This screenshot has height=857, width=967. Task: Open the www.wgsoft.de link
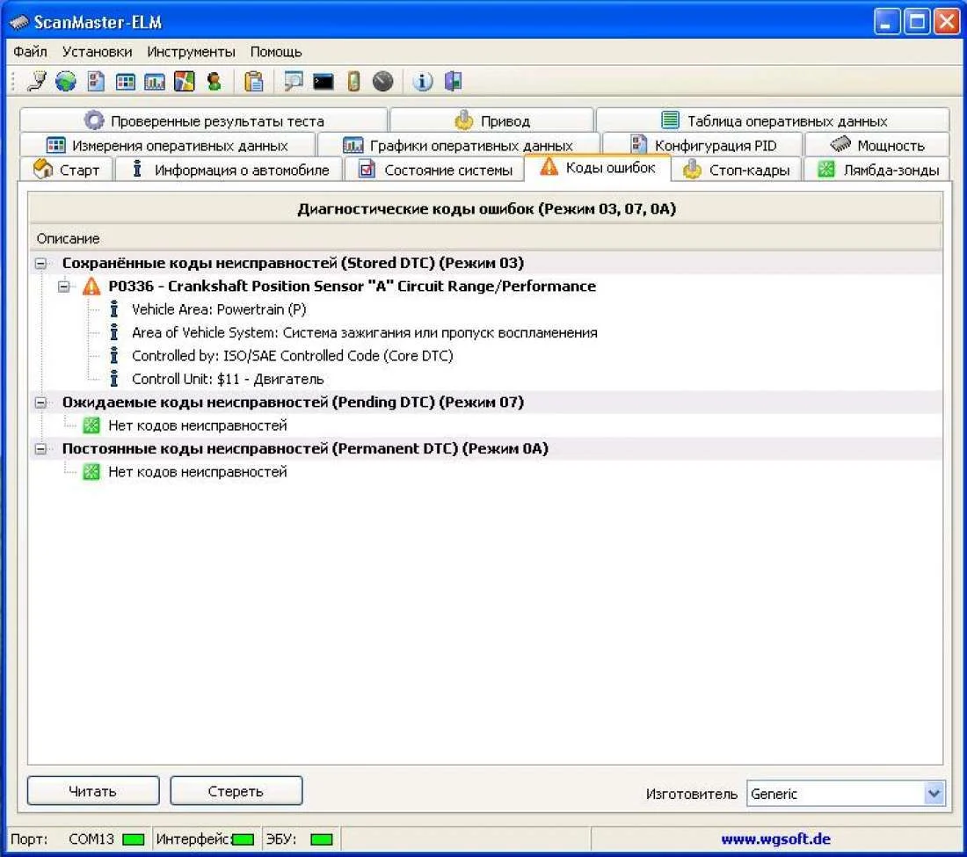click(775, 839)
